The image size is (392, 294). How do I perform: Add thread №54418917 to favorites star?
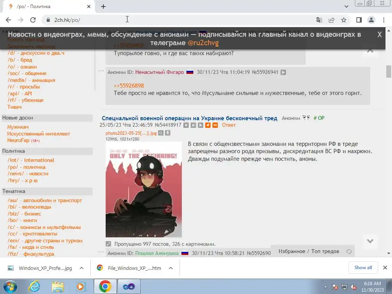[x=186, y=125]
